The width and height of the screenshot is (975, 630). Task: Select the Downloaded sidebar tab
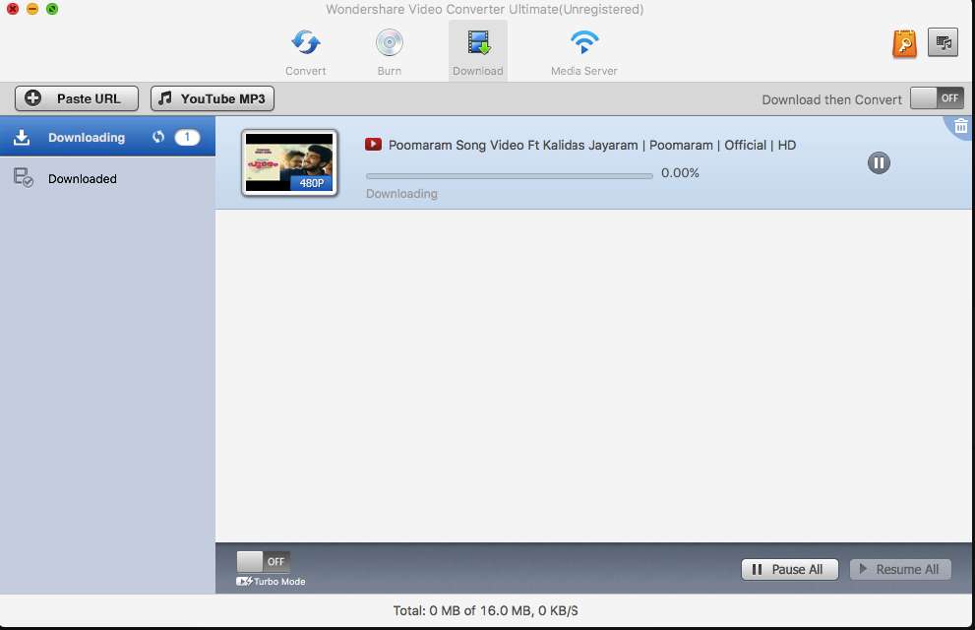pyautogui.click(x=83, y=179)
